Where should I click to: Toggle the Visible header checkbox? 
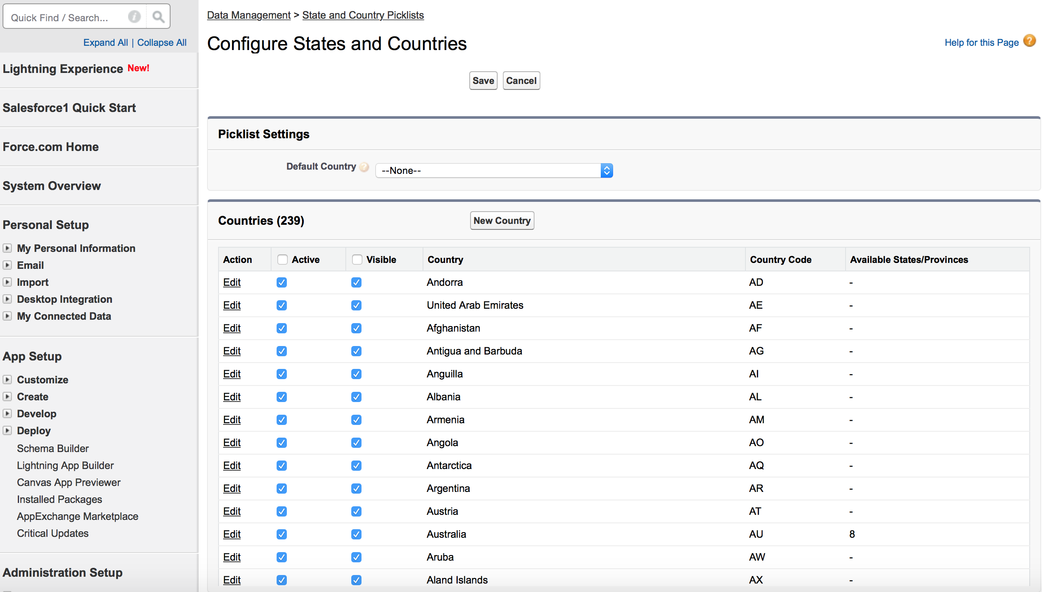pyautogui.click(x=357, y=260)
